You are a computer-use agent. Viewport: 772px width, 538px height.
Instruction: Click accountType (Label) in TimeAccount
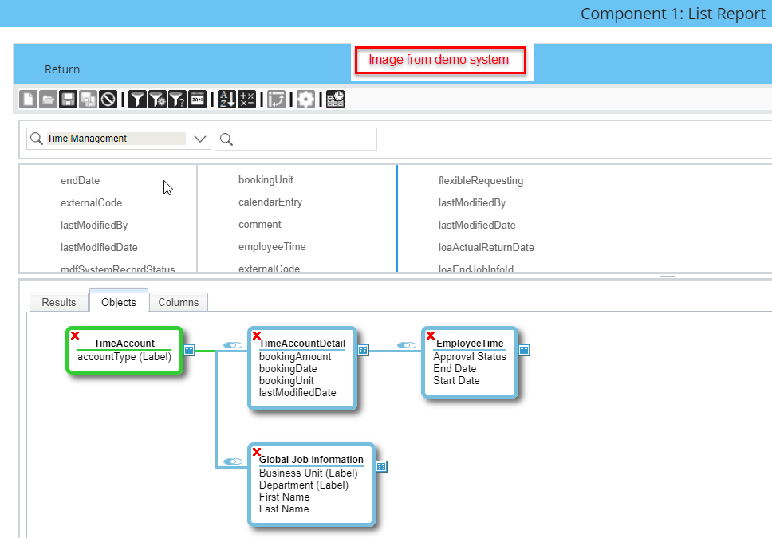pyautogui.click(x=124, y=356)
